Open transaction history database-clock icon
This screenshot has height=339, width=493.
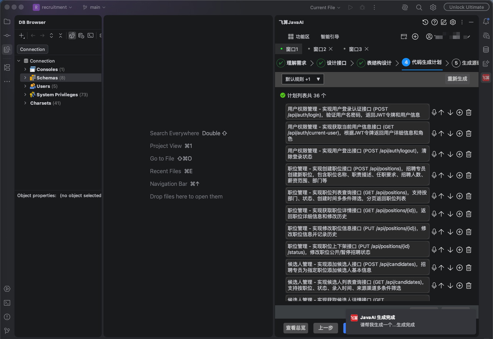pos(81,35)
